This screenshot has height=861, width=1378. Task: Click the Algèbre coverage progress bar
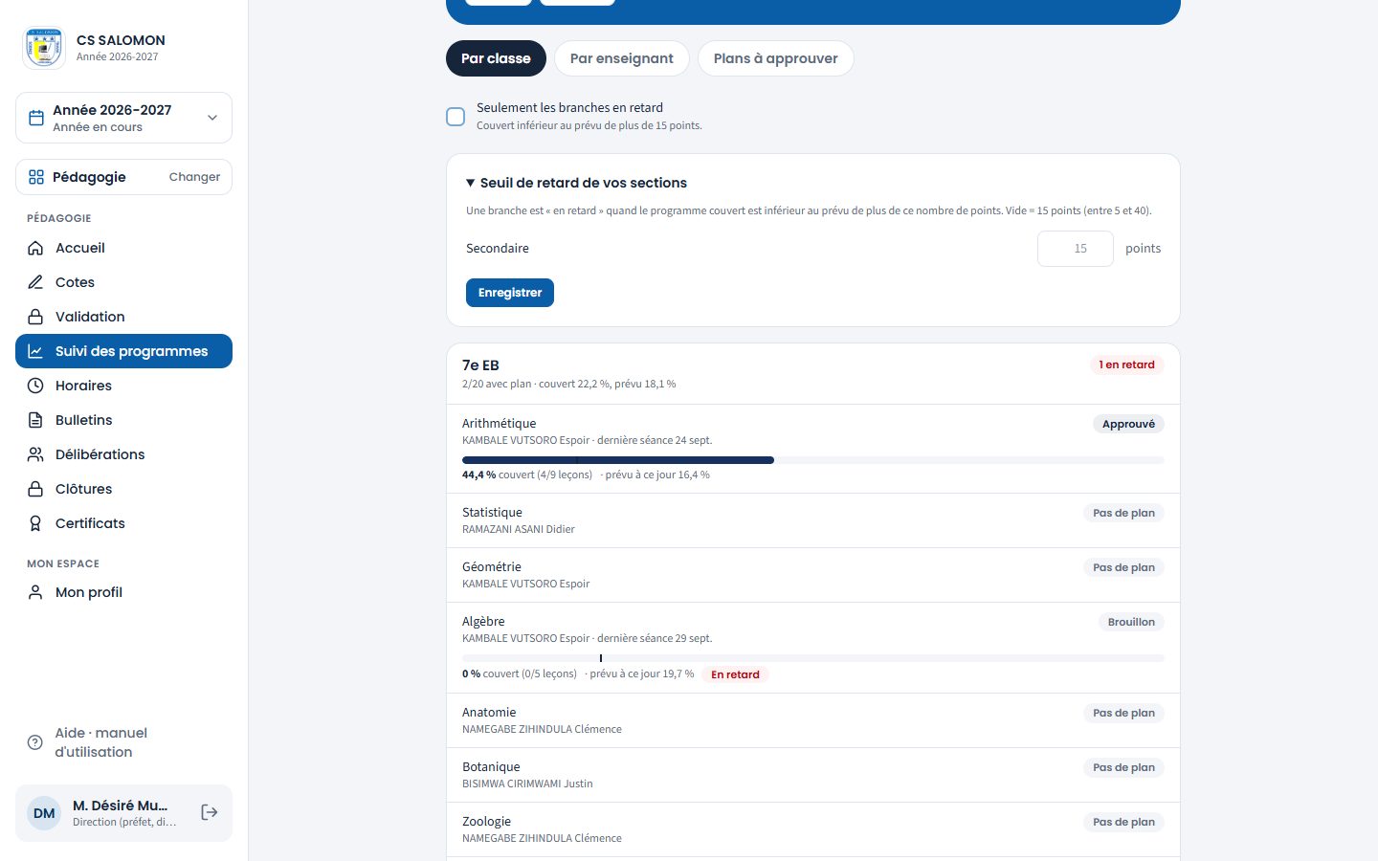pyautogui.click(x=813, y=658)
